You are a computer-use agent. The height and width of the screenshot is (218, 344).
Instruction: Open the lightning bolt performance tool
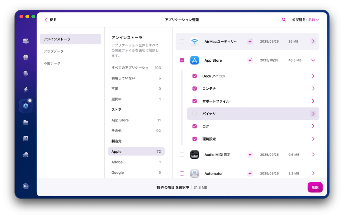[25, 89]
